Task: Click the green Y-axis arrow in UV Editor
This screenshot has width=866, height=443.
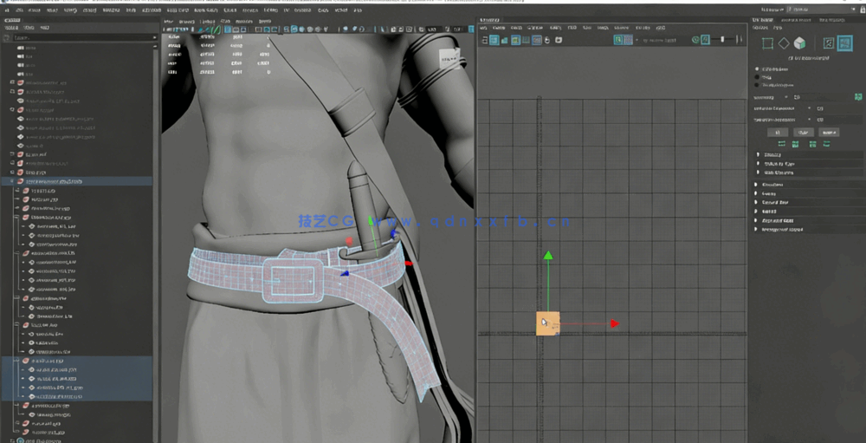Action: (x=547, y=257)
